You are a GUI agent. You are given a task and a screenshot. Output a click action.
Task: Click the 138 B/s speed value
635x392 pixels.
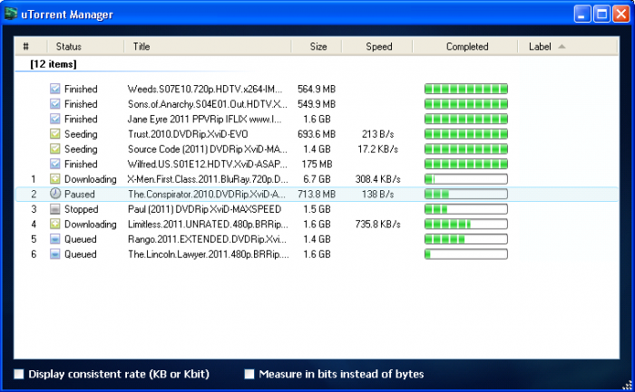377,194
